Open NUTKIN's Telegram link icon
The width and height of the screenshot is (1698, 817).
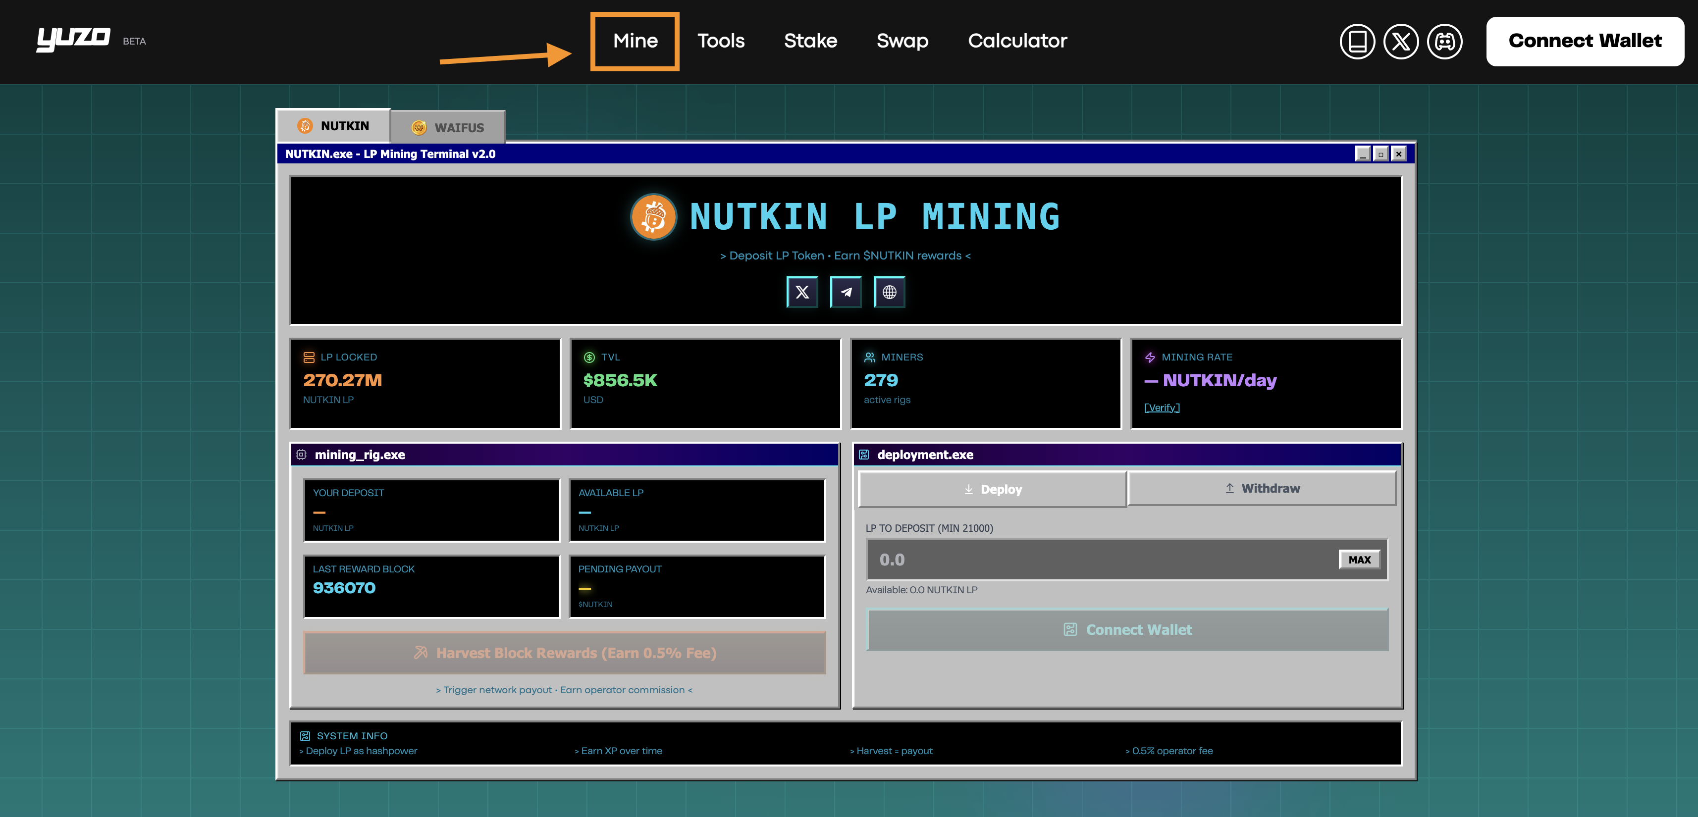point(846,292)
